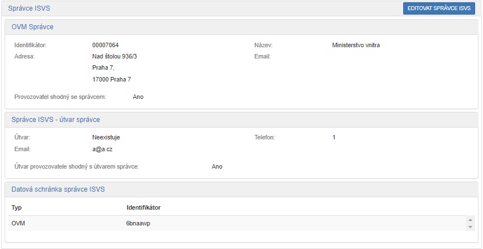483x249 pixels.
Task: Click the Telefon label
Action: pyautogui.click(x=265, y=137)
